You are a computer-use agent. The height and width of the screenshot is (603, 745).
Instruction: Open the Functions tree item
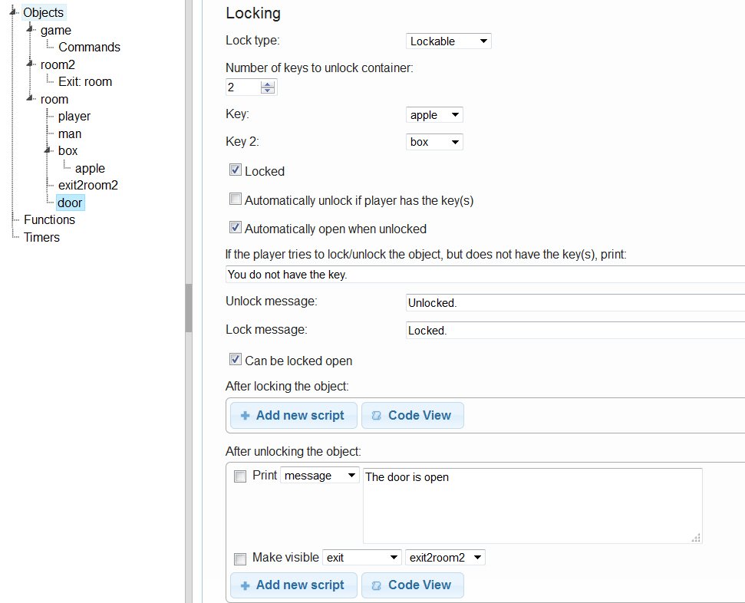pyautogui.click(x=49, y=219)
